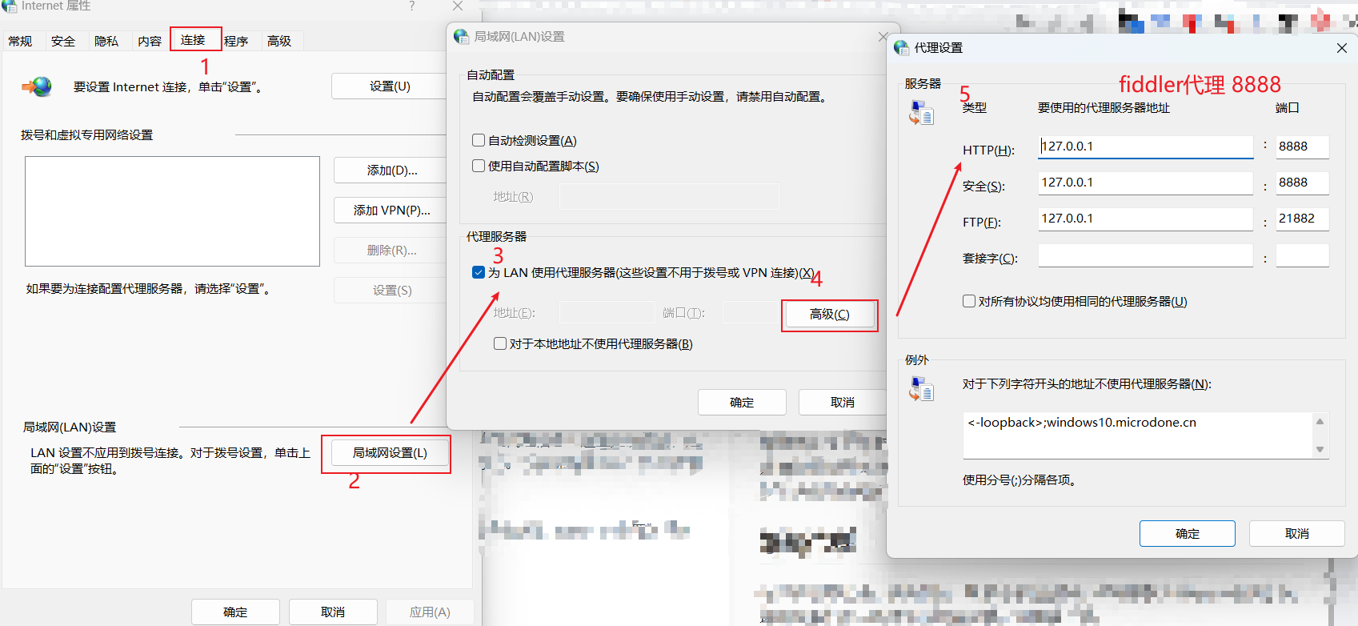The height and width of the screenshot is (626, 1358).
Task: Open the 高级 tab in Internet properties
Action: 279,41
